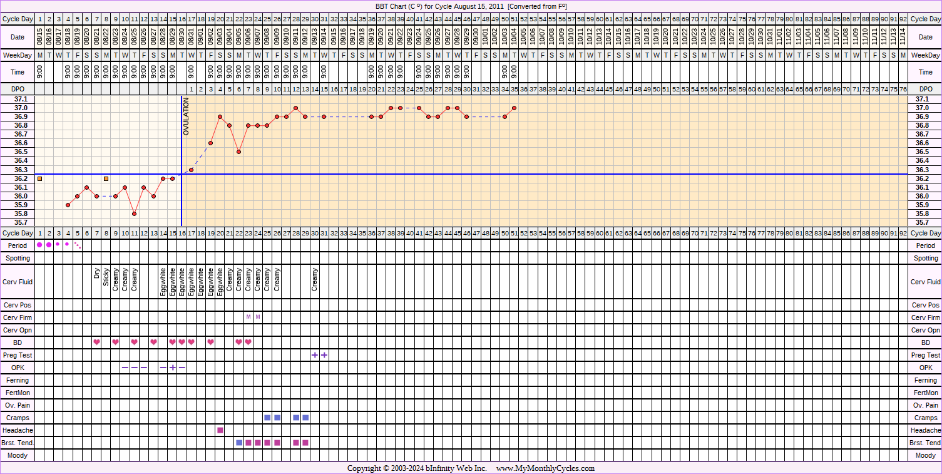Click the blue breast tenderness square
The width and height of the screenshot is (942, 474).
pos(239,443)
